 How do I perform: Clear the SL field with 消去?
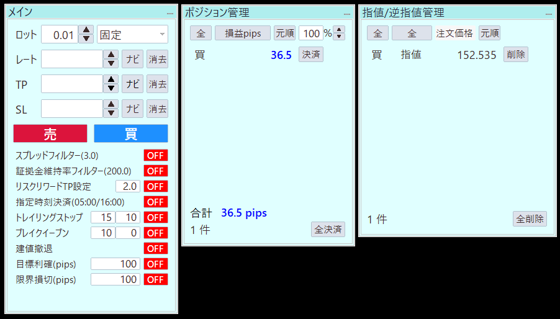tap(158, 109)
